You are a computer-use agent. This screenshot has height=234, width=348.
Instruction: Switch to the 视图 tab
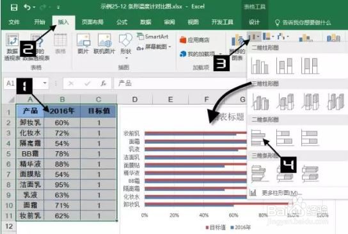click(193, 22)
